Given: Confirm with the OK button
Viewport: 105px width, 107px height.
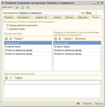Looking at the screenshot, I should coord(78,104).
